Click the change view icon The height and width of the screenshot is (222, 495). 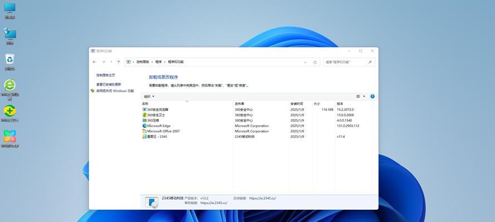(x=358, y=97)
